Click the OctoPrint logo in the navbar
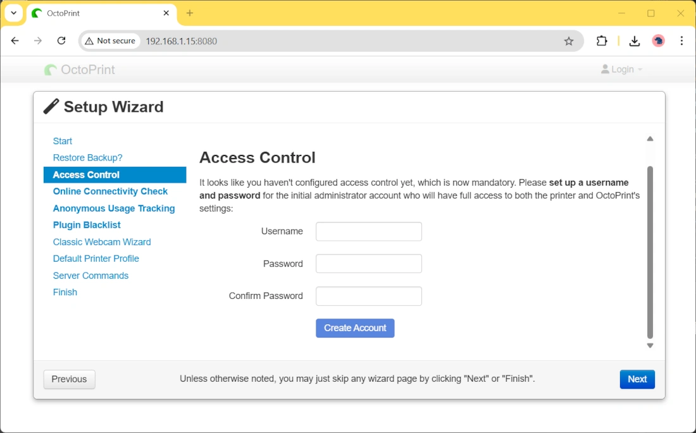 (80, 70)
